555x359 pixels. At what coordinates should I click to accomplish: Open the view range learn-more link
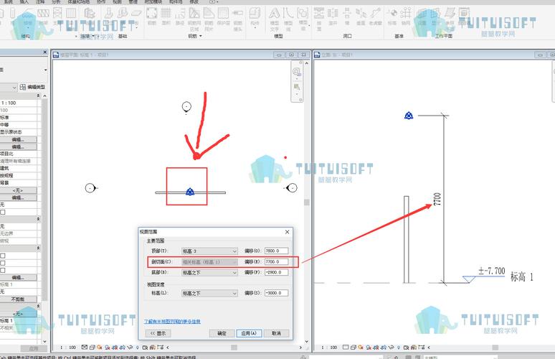point(172,322)
